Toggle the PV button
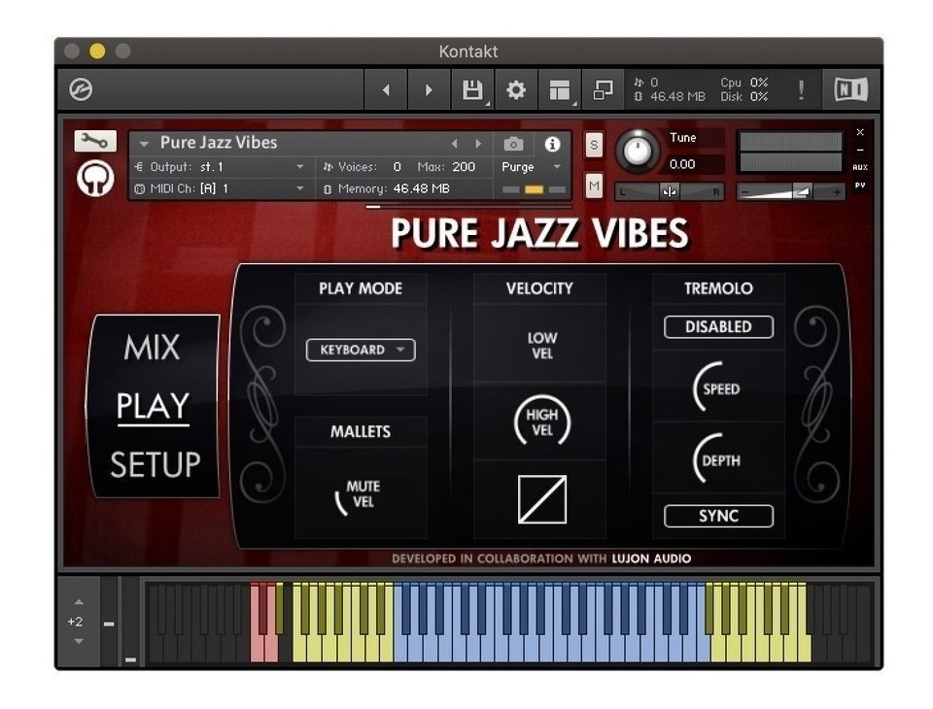Screen dimensions: 933x709 pos(860,186)
